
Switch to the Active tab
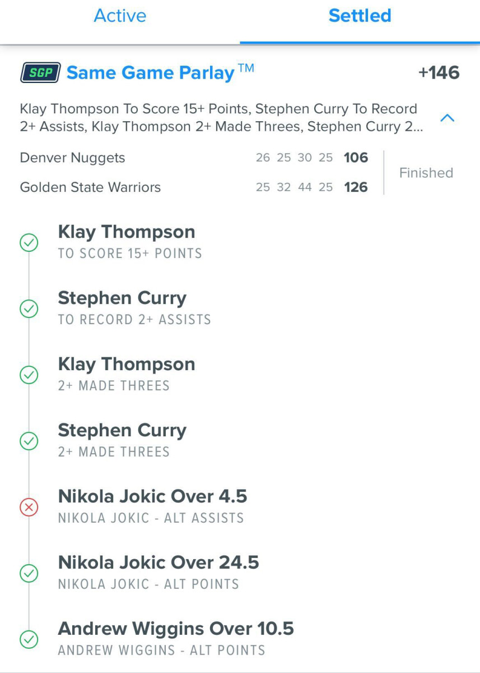point(120,16)
